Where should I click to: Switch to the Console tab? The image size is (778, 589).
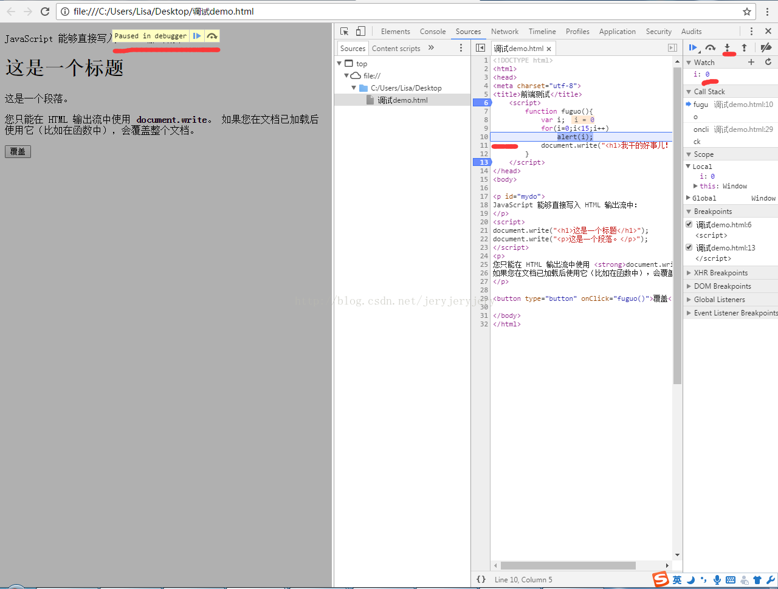click(433, 32)
